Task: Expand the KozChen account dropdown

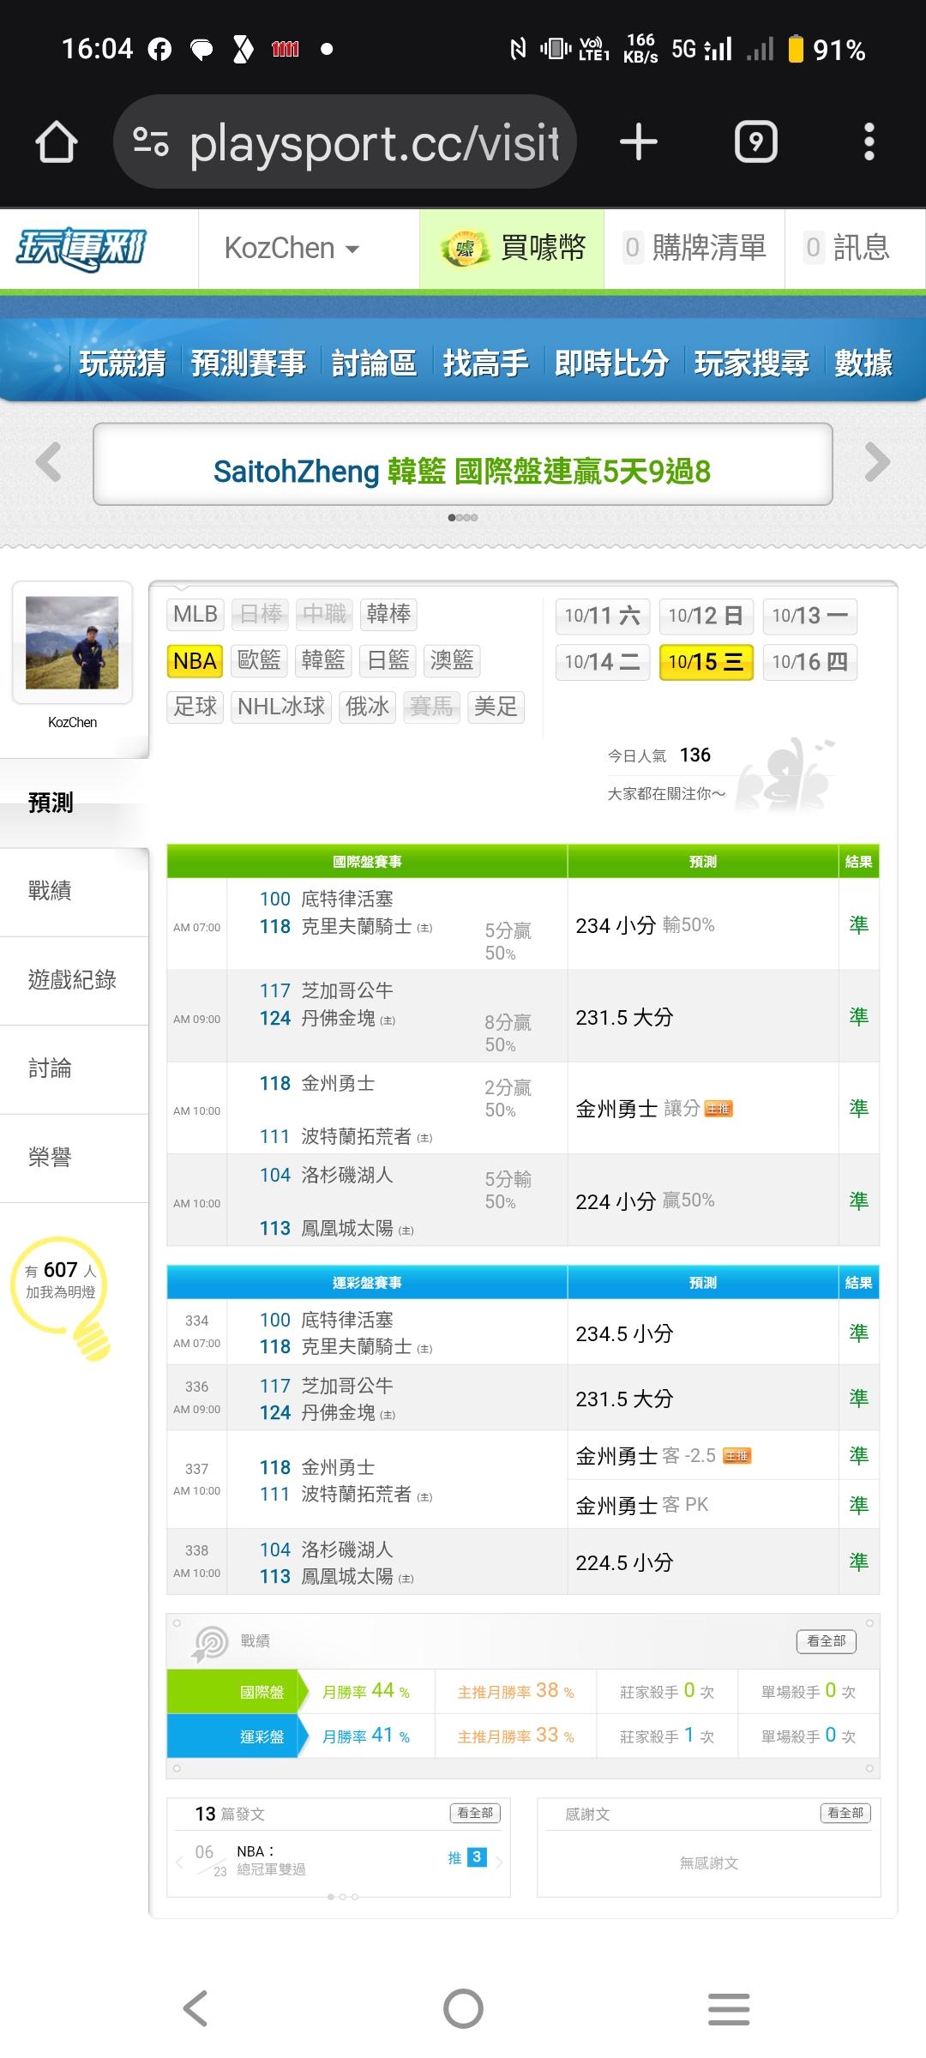Action: click(292, 249)
